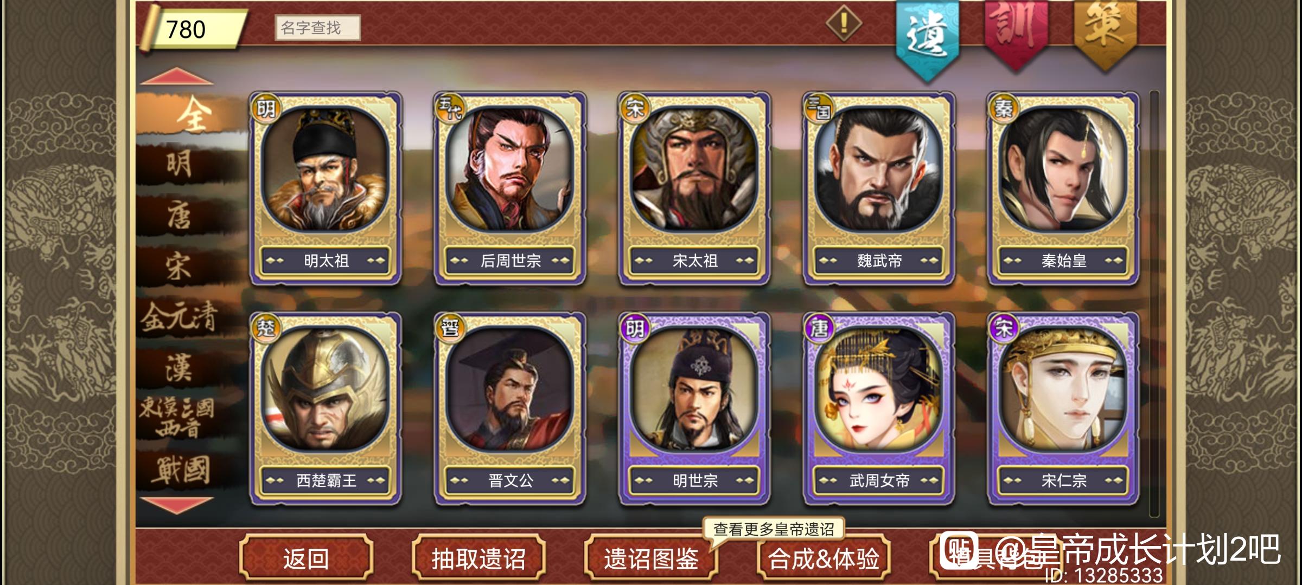
Task: Click down arrow below dynasty list
Action: pos(177,505)
